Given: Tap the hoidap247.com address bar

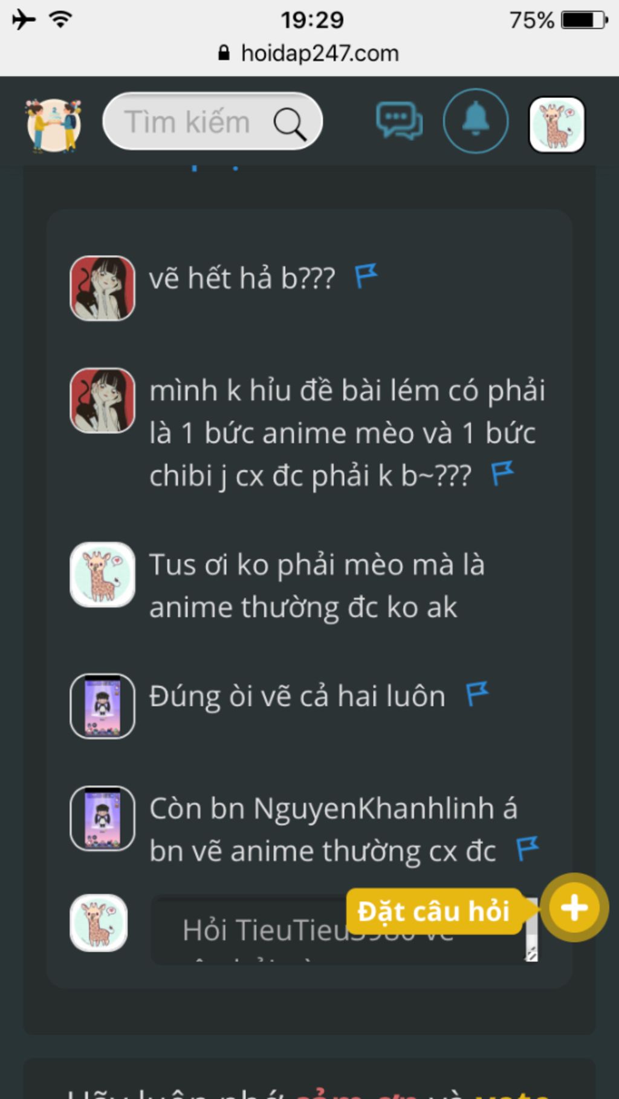Looking at the screenshot, I should [x=309, y=53].
